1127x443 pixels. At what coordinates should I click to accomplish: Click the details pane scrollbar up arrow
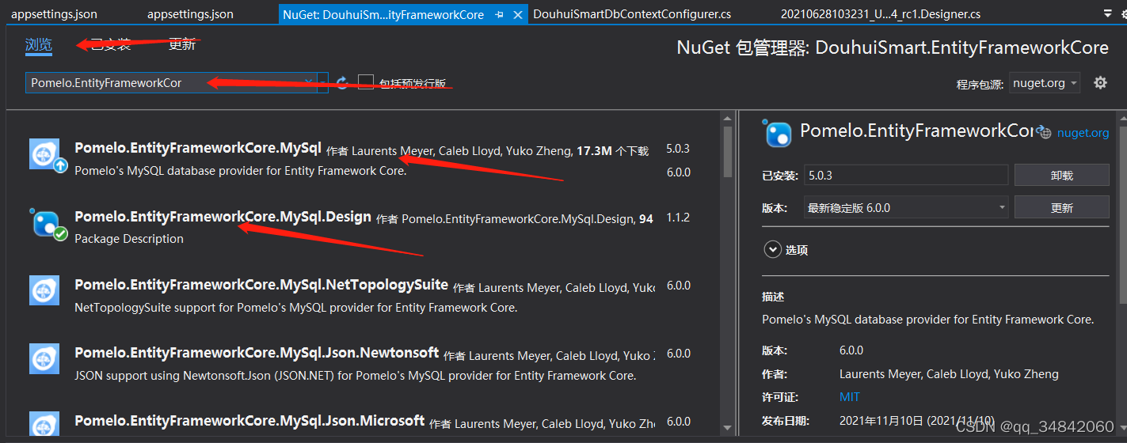pyautogui.click(x=1122, y=117)
